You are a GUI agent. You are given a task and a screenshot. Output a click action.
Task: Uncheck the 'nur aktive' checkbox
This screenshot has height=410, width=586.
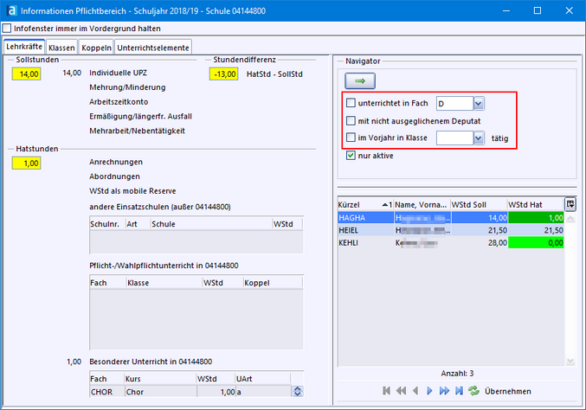coord(351,156)
